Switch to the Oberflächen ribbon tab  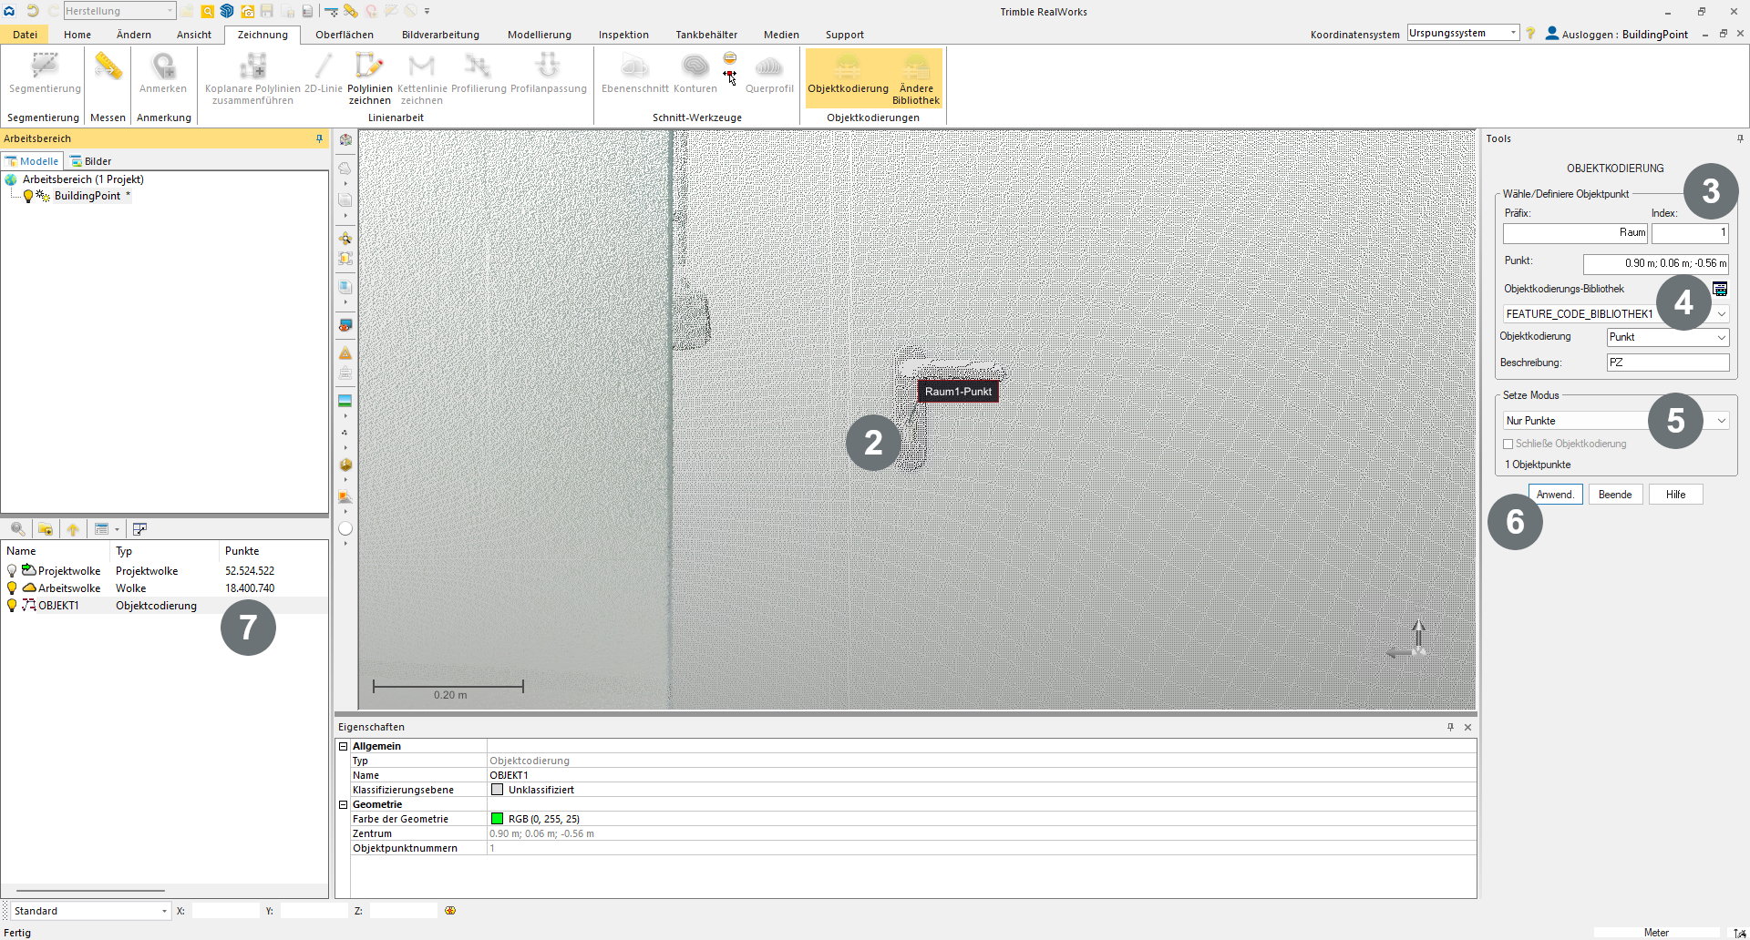344,35
